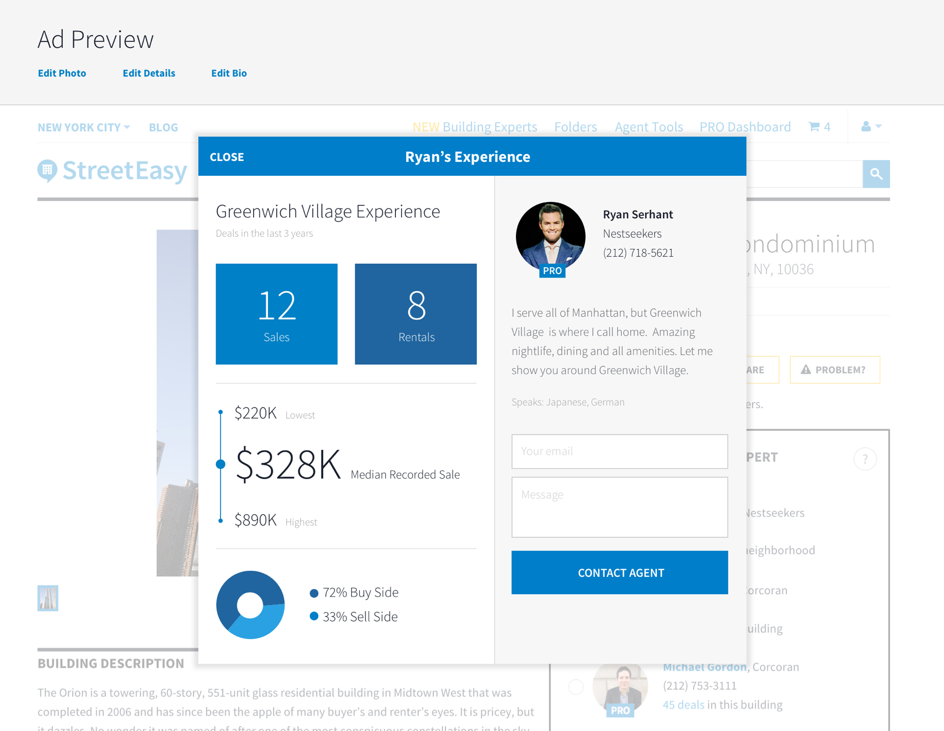Screen dimensions: 944x731
Task: Click the cart count 4
Action: pyautogui.click(x=827, y=127)
